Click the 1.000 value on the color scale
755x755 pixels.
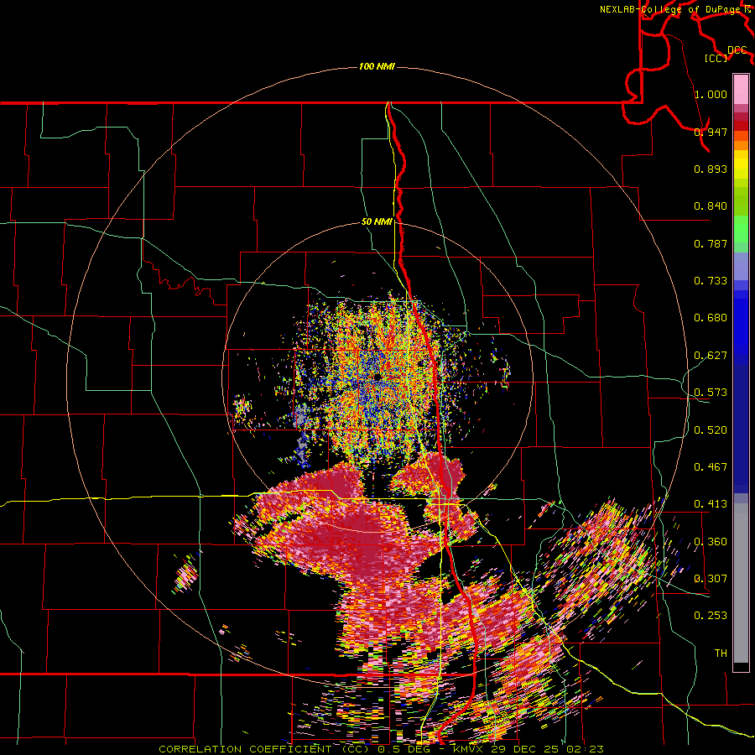click(x=711, y=94)
